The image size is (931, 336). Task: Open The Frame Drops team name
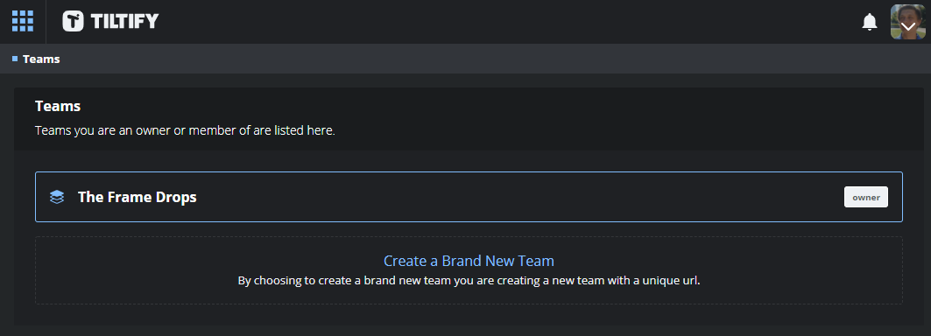(138, 197)
